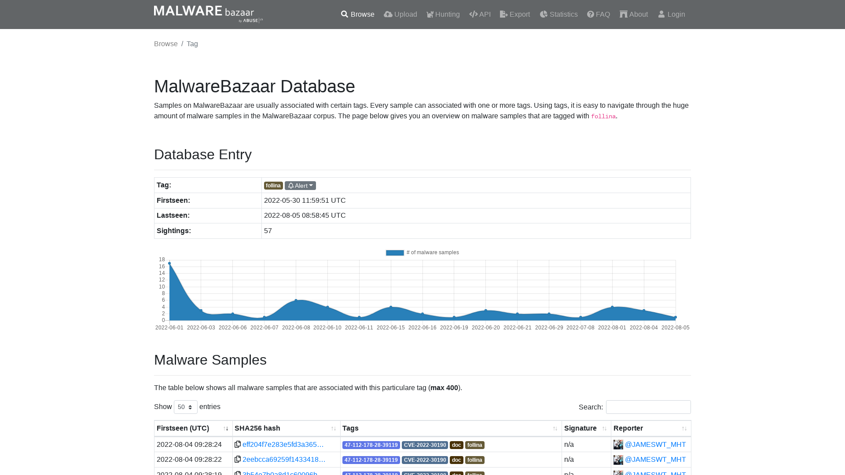Click CVE-2022-30190 tag in eff204f7 row
The height and width of the screenshot is (475, 845).
[x=425, y=445]
